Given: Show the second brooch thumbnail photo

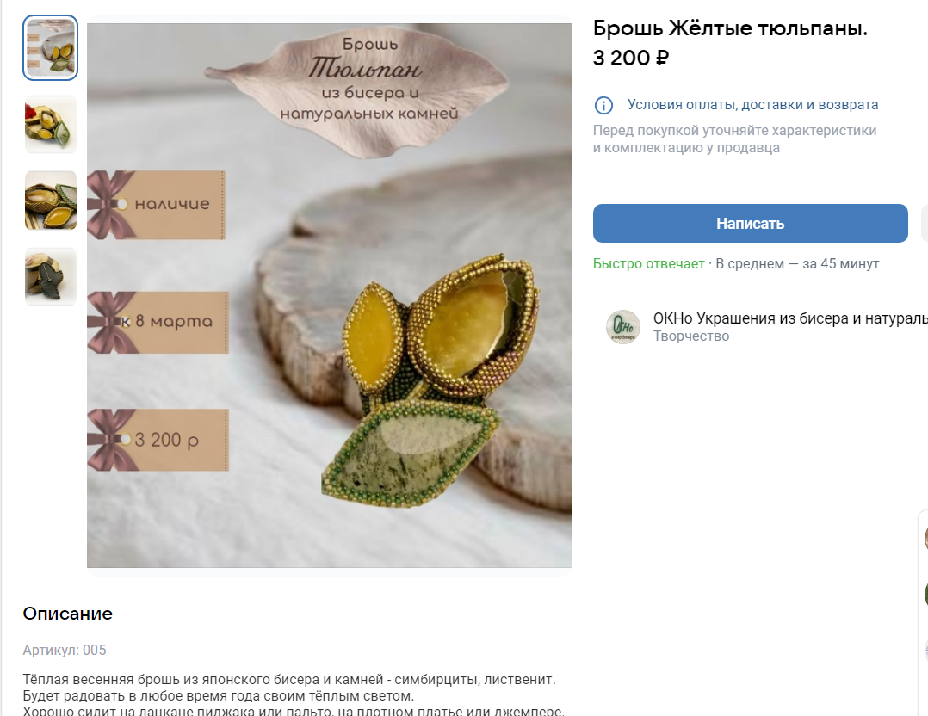Looking at the screenshot, I should pos(51,124).
